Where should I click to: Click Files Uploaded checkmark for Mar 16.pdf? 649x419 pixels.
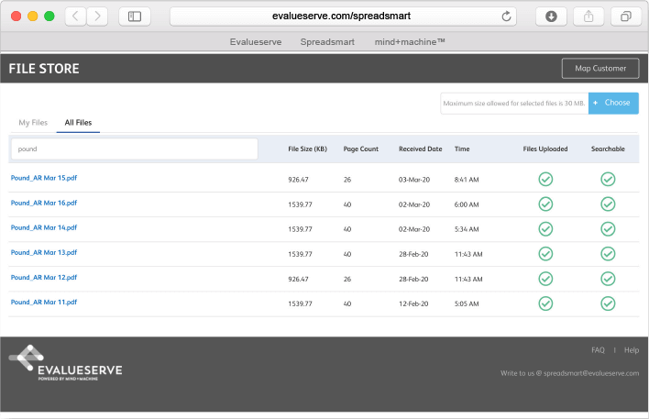pyautogui.click(x=545, y=204)
